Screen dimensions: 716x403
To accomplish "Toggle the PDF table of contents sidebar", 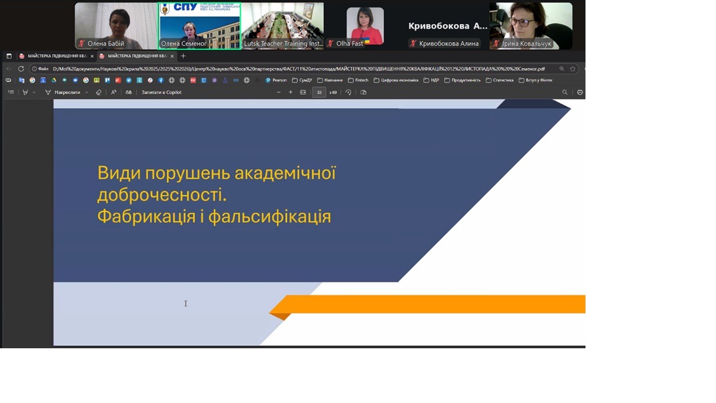I will [11, 92].
